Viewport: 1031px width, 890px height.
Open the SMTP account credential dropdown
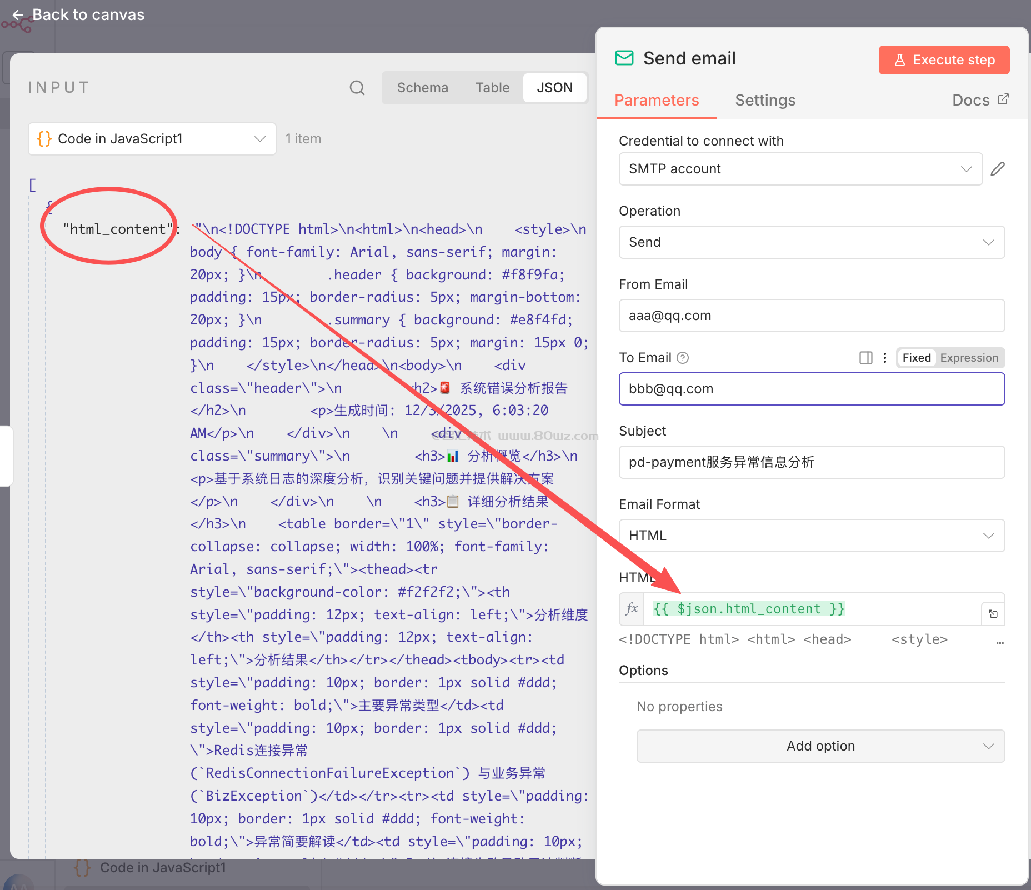click(800, 169)
